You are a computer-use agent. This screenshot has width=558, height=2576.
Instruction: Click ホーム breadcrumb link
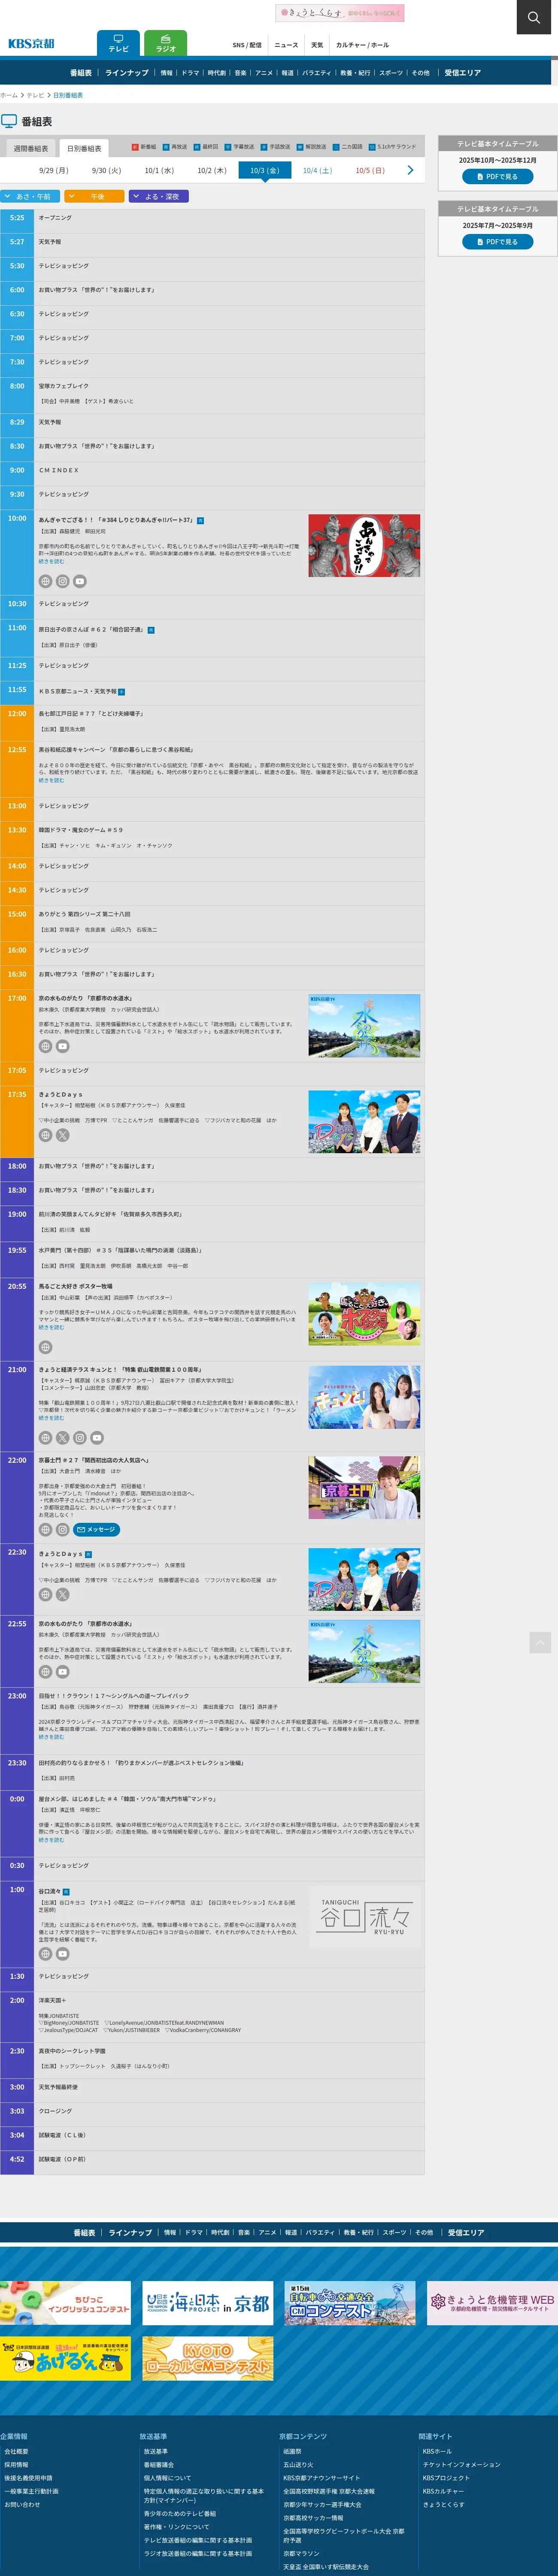pos(9,95)
